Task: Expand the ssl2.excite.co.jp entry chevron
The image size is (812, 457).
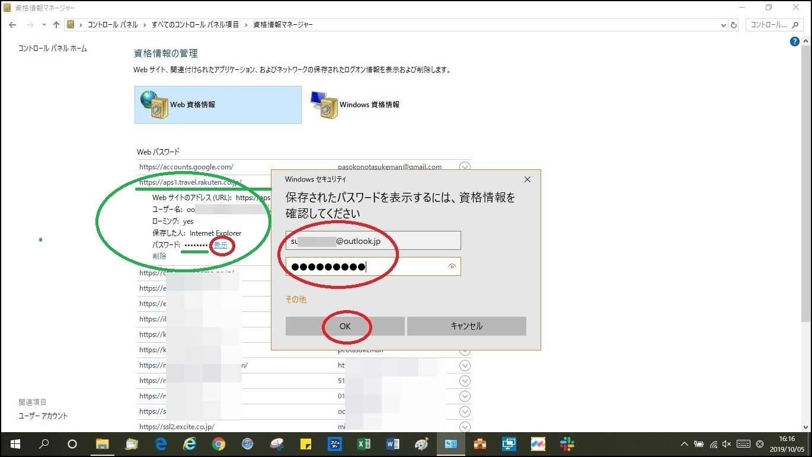Action: [x=465, y=427]
